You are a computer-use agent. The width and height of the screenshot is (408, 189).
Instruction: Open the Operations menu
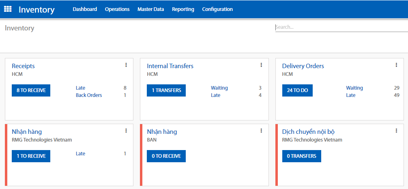pos(117,9)
